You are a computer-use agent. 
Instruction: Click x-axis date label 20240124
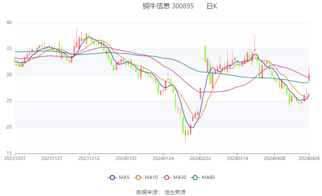point(163,158)
